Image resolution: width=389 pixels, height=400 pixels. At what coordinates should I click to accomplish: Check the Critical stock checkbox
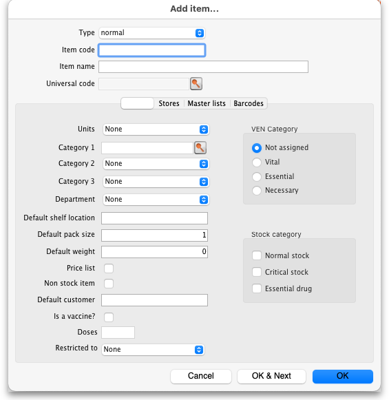pos(257,272)
